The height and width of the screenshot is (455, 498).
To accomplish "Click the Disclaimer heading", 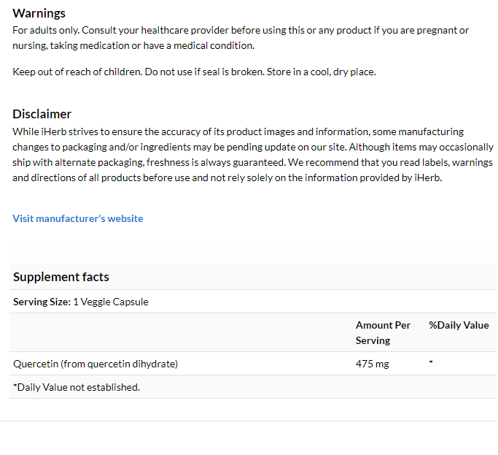I will tap(42, 114).
